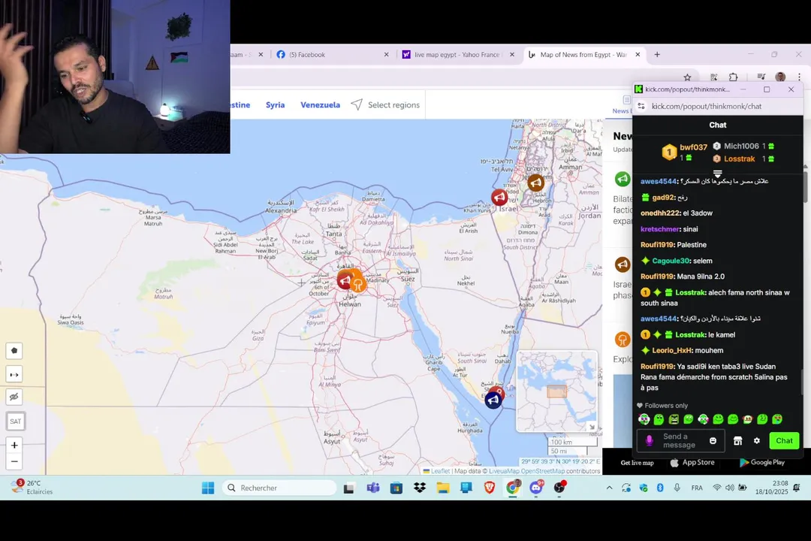Open the volume control in system tray

point(730,488)
